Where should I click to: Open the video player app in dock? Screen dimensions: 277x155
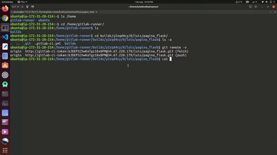pyautogui.click(x=5, y=132)
